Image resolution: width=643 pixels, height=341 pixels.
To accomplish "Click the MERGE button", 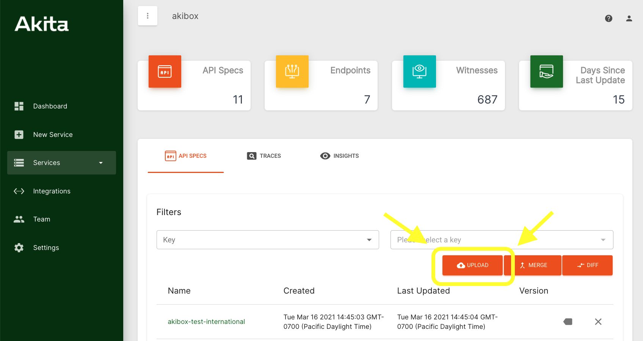I will coord(533,265).
